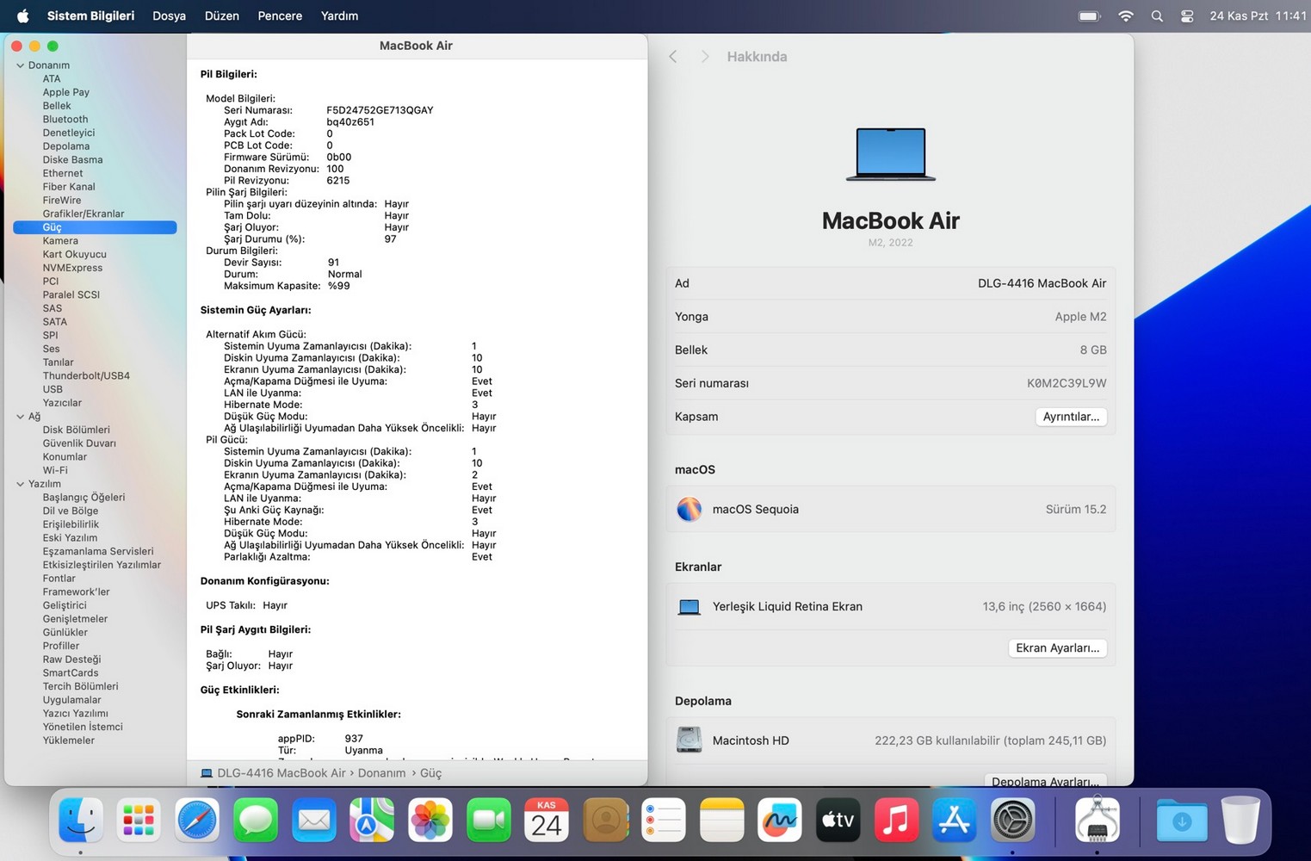Open the Photos app in Dock
Viewport: 1311px width, 861px height.
tap(430, 820)
